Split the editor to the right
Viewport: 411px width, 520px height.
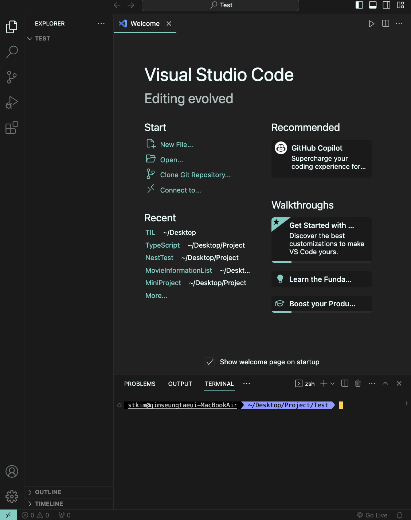click(385, 23)
